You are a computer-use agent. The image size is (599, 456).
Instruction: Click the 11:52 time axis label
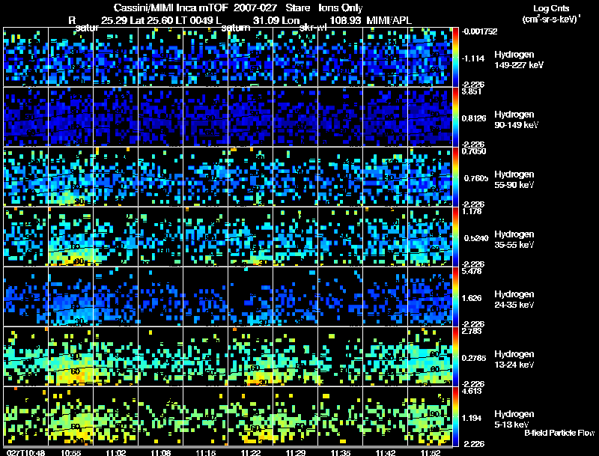pos(430,452)
